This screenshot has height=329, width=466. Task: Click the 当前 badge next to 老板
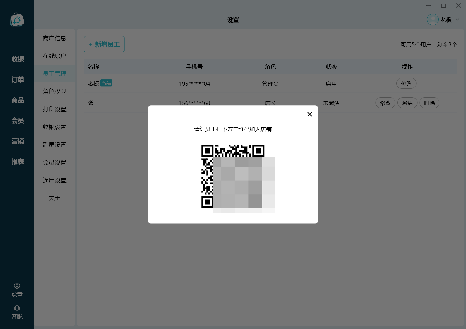point(106,83)
